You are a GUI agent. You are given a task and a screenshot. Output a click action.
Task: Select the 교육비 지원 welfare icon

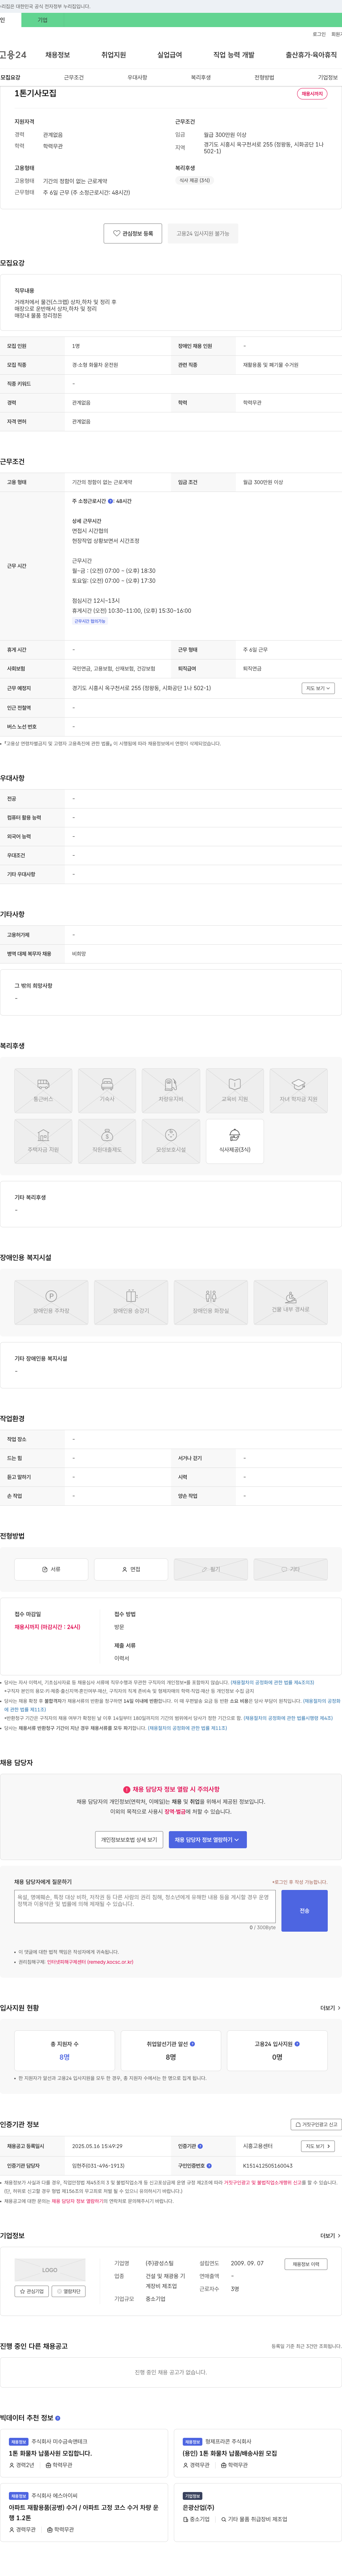click(235, 1091)
